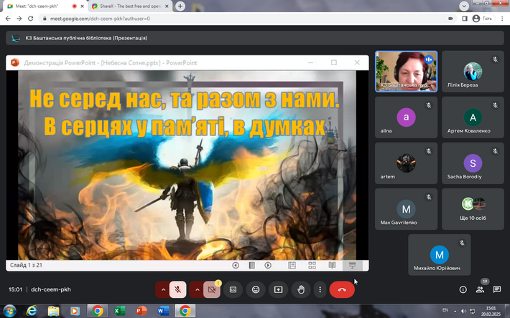Show hidden tray icons arrow

pos(455,311)
